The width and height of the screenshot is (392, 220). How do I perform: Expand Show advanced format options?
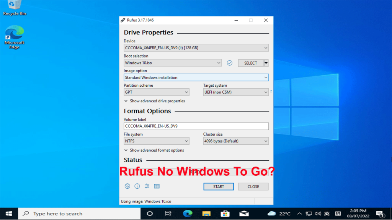(154, 150)
